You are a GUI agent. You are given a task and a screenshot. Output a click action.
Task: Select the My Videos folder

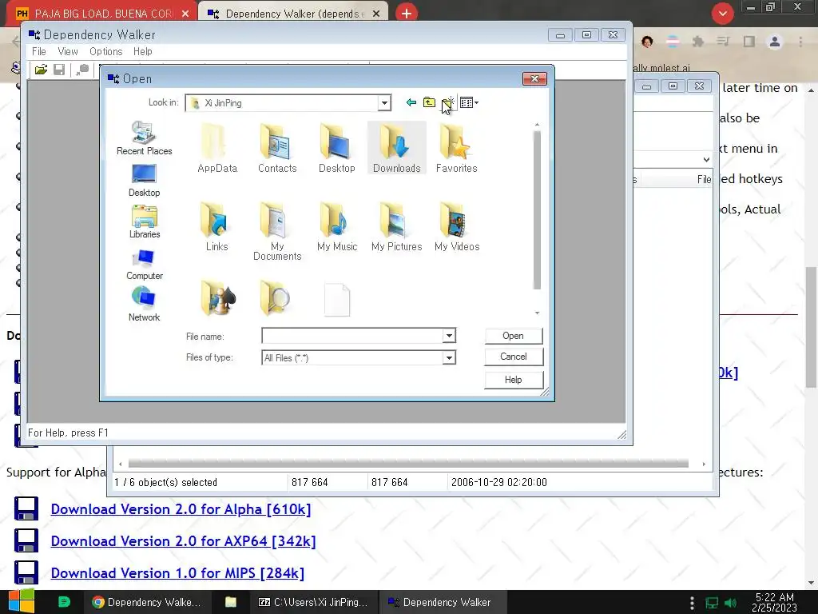[x=456, y=226]
